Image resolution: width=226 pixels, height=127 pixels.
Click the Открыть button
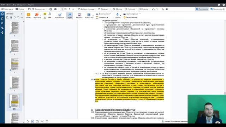pos(20,9)
